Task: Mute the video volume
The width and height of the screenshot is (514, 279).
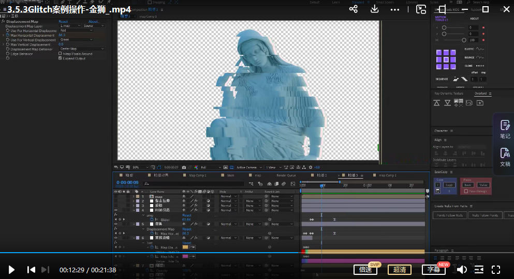Action: (462, 270)
